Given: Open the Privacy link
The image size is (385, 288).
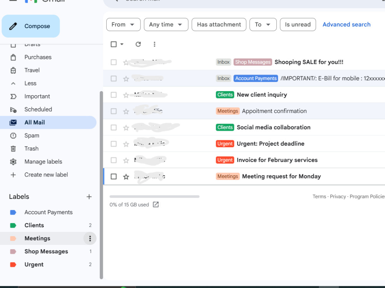Looking at the screenshot, I should (338, 196).
